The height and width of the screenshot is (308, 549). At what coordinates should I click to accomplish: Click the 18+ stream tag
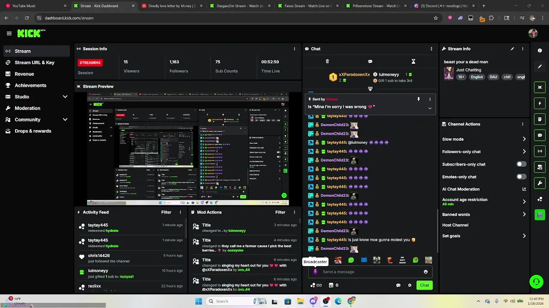461,77
